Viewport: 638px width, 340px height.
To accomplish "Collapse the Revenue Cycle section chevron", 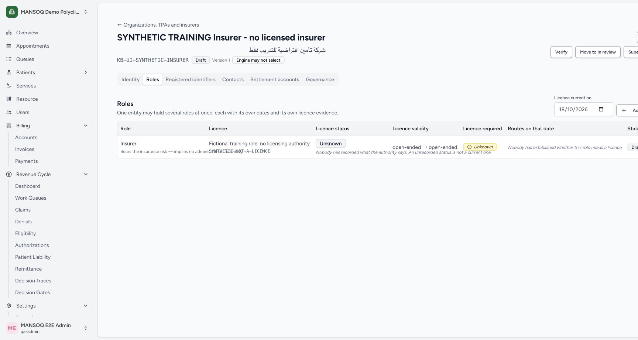I will 86,175.
